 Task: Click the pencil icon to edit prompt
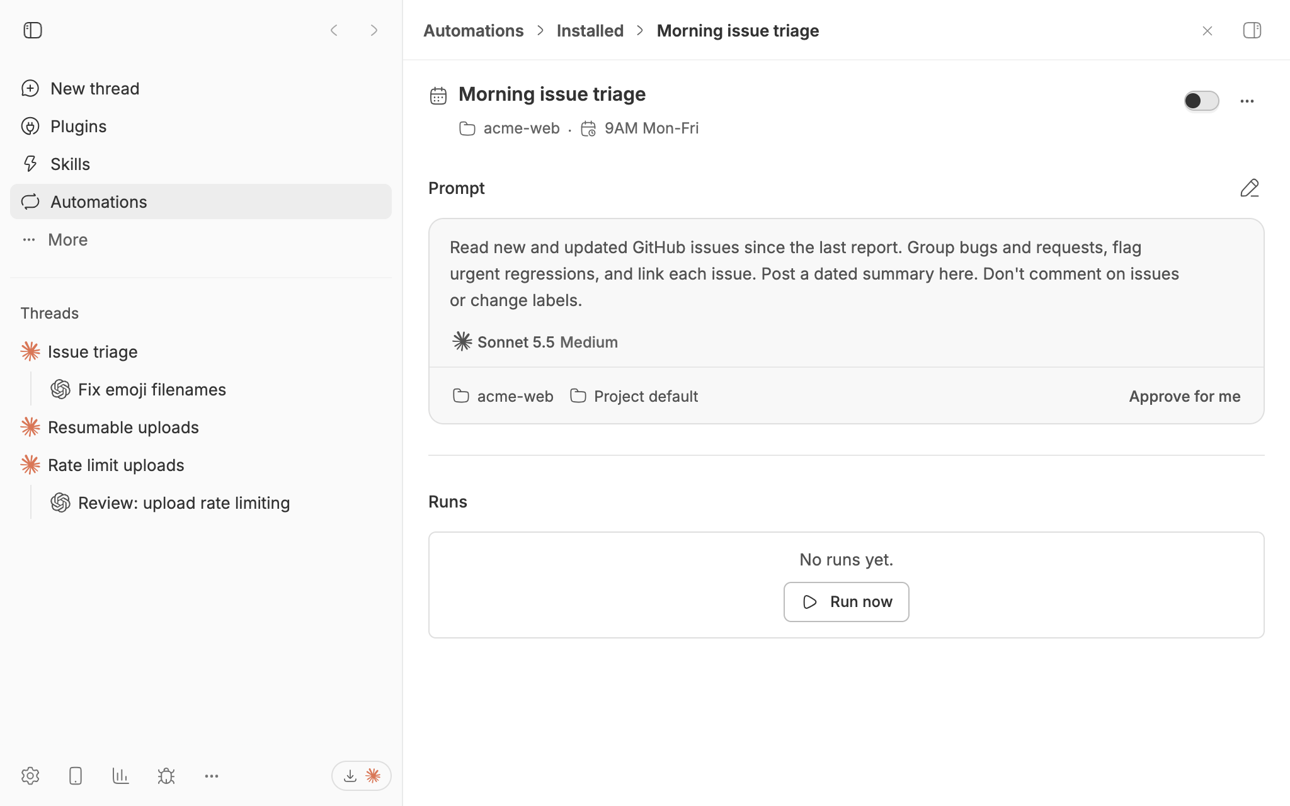tap(1250, 188)
